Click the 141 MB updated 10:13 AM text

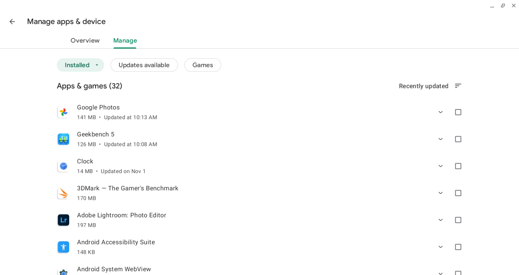coord(117,117)
